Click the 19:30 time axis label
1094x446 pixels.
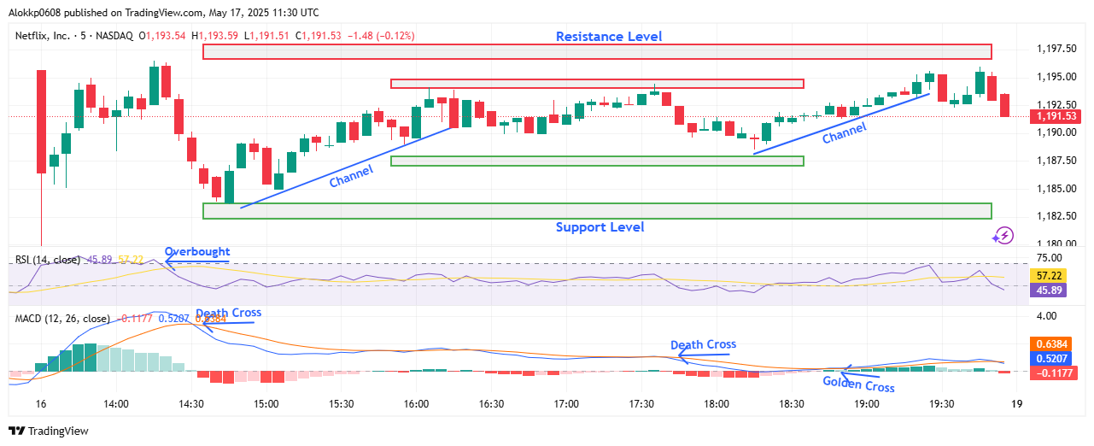942,404
